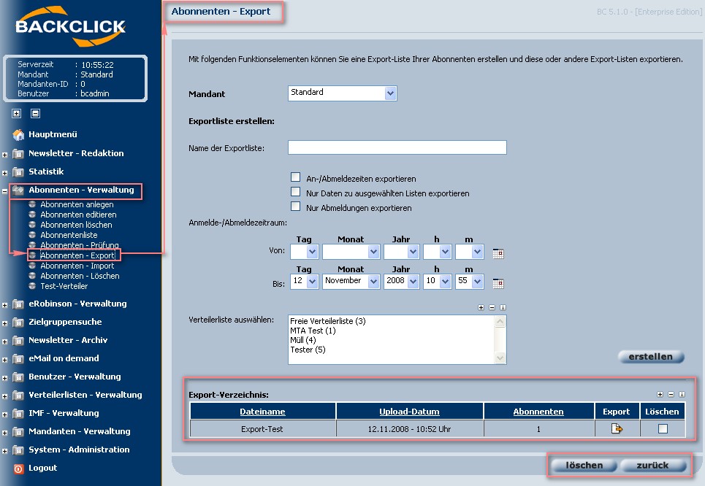705x486 pixels.
Task: Open Test-Verteiler menu entry
Action: point(64,286)
